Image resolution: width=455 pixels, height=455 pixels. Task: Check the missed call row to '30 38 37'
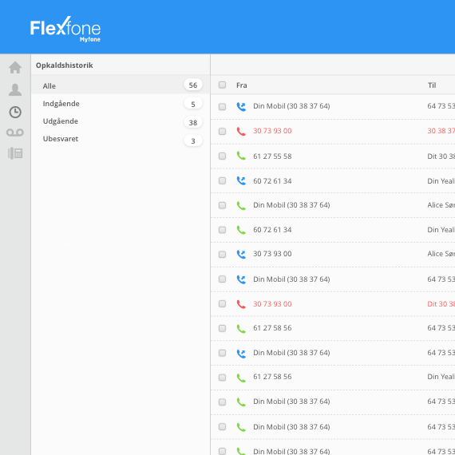pyautogui.click(x=222, y=132)
